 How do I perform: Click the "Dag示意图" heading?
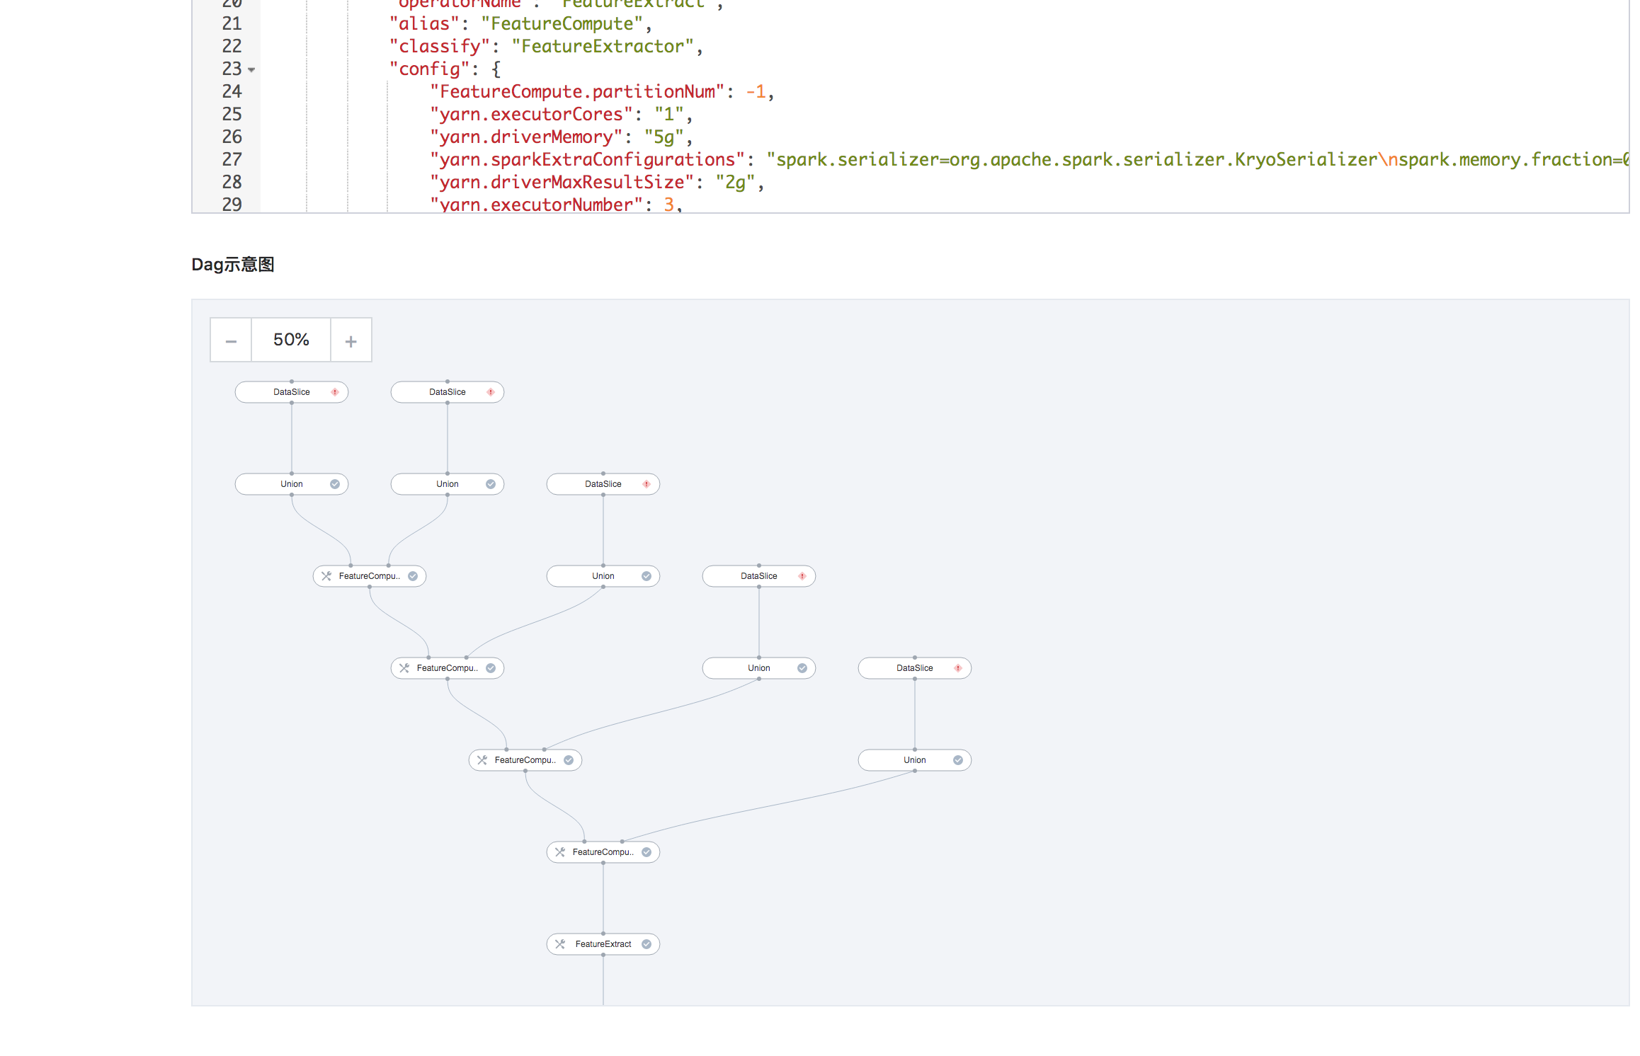(233, 265)
